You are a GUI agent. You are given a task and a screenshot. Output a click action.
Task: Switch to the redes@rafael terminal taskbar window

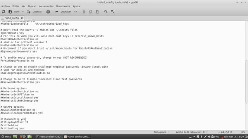coord(50,137)
